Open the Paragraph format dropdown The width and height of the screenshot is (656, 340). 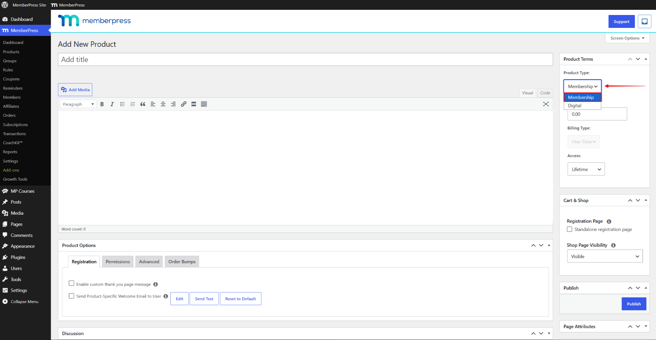pos(78,104)
